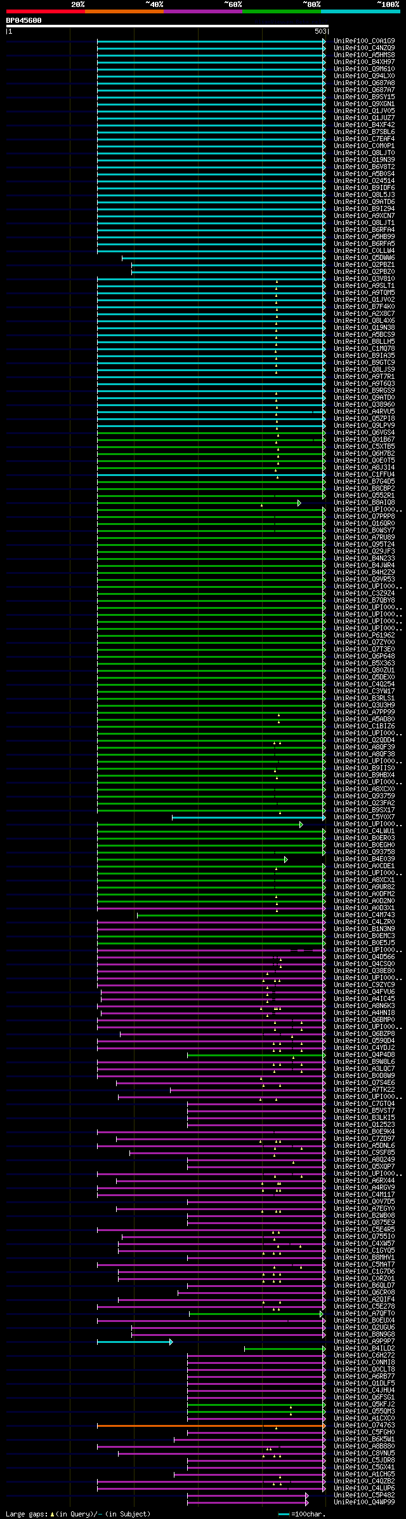Open hit UniRef100_C4NZQ9
406x1519 pixels.
click(x=364, y=48)
